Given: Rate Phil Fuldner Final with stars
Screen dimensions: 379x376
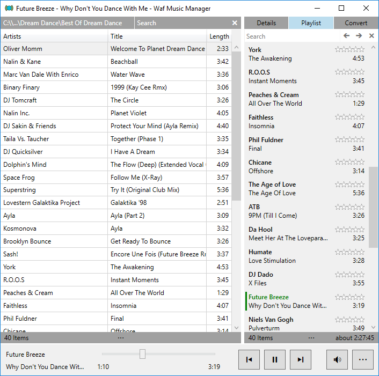Looking at the screenshot, I should [x=349, y=139].
